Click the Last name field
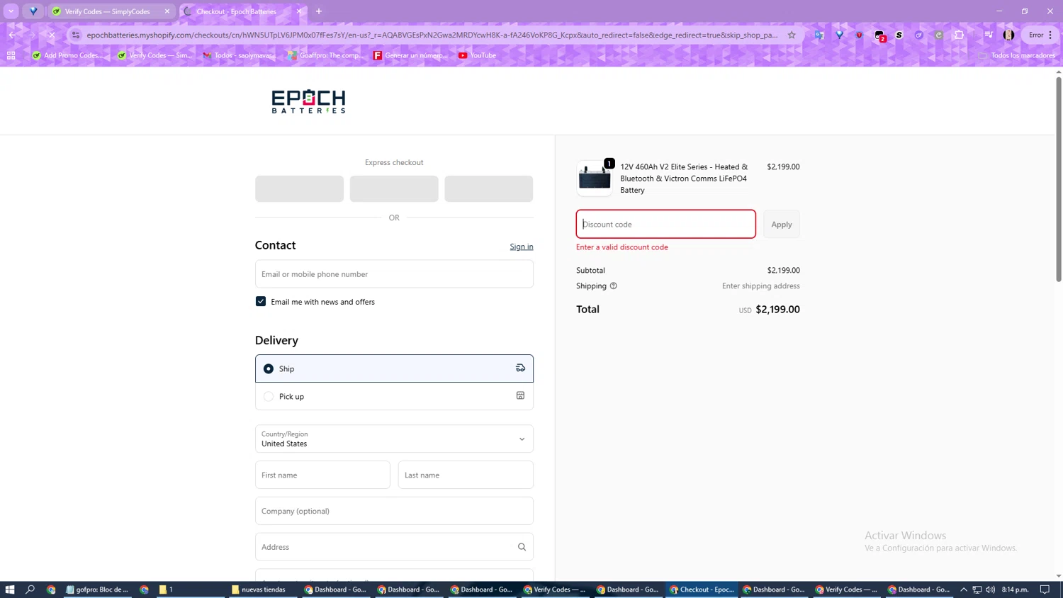This screenshot has width=1063, height=598. click(x=466, y=475)
